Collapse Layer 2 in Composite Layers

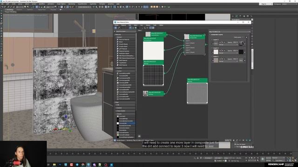coord(215,48)
